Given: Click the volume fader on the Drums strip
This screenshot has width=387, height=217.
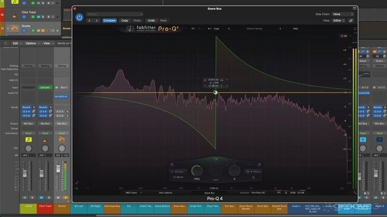Looking at the screenshot, I should point(58,169).
